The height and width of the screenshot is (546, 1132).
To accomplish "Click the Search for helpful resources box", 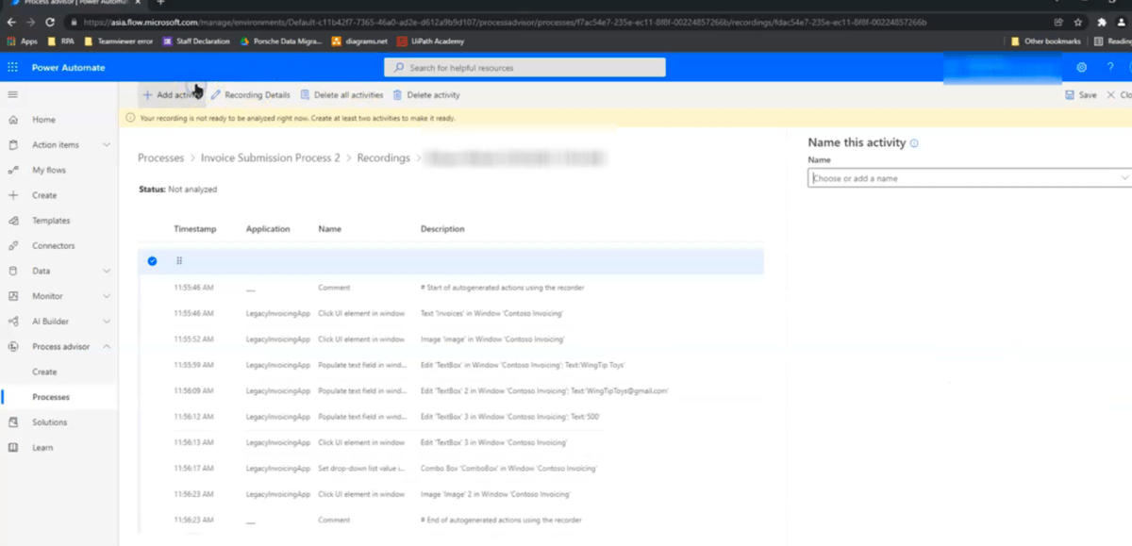I will pyautogui.click(x=524, y=67).
